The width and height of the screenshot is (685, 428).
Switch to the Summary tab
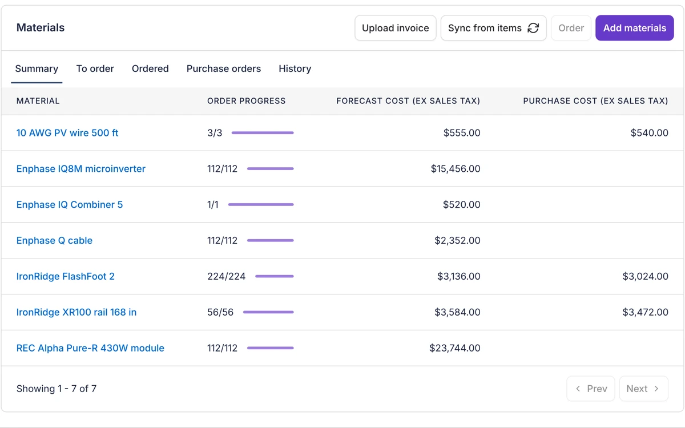(x=37, y=68)
